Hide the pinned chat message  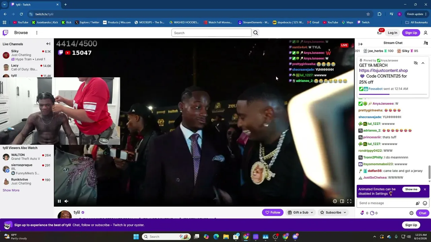[416, 63]
